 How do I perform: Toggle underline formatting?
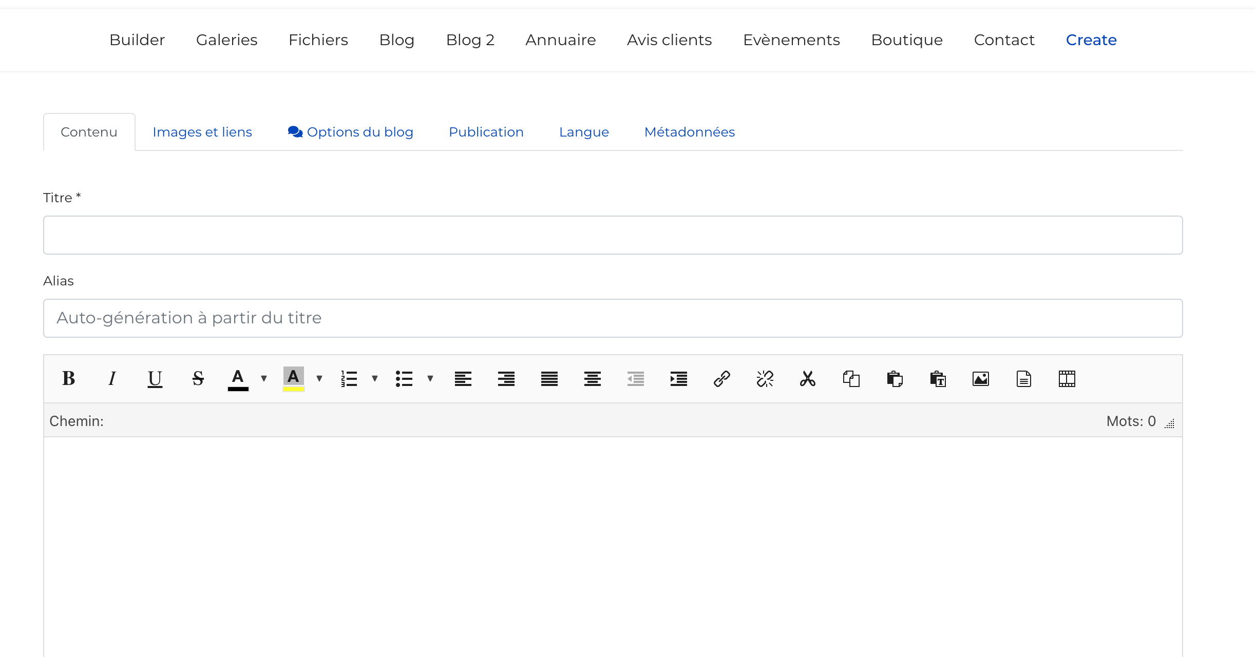coord(155,379)
